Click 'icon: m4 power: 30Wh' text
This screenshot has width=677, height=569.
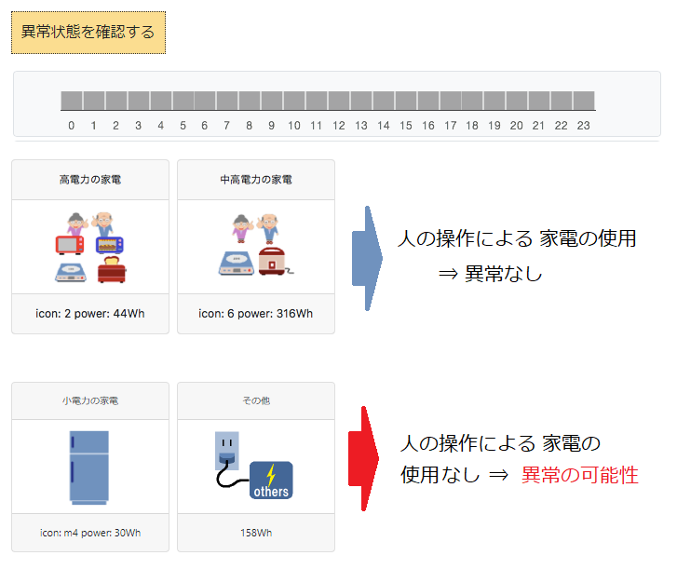tap(90, 533)
